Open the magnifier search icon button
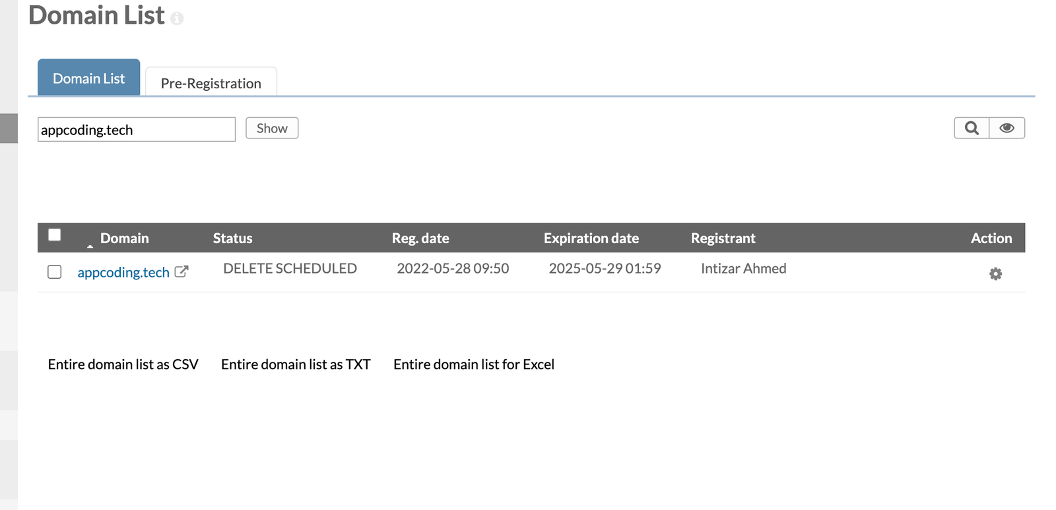The width and height of the screenshot is (1056, 510). (972, 128)
